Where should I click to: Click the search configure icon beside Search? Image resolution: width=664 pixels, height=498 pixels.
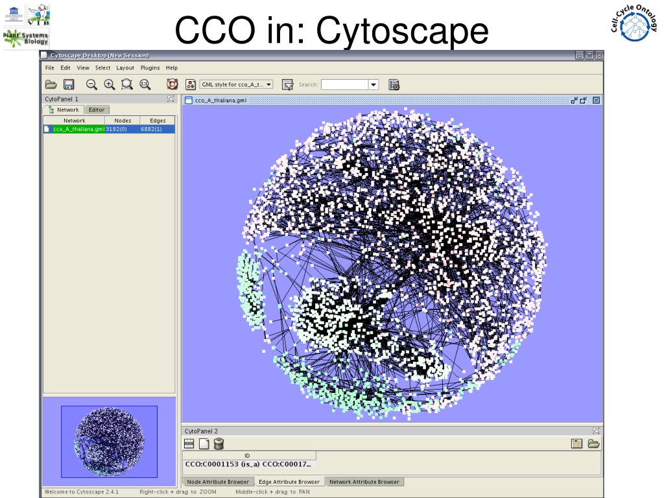287,85
